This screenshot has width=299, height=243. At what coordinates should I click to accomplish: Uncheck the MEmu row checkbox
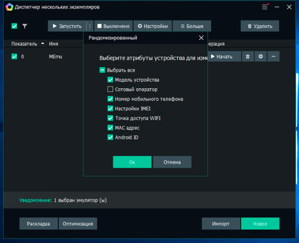(14, 56)
